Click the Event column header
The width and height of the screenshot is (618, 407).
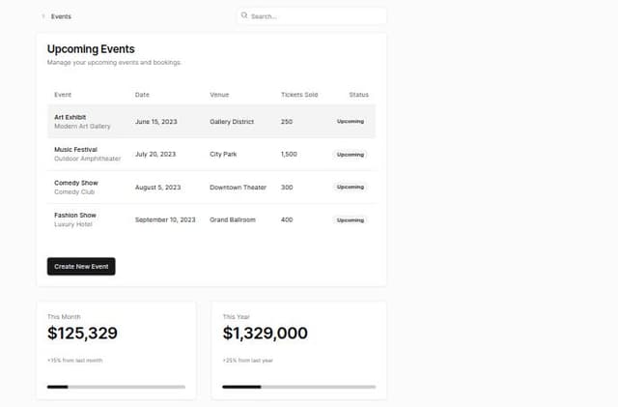click(x=63, y=95)
